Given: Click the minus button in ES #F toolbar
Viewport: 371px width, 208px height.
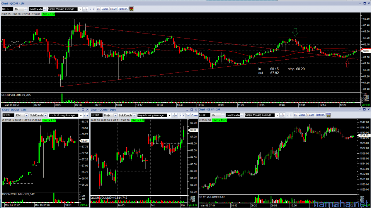Looking at the screenshot, I should 281,115.
